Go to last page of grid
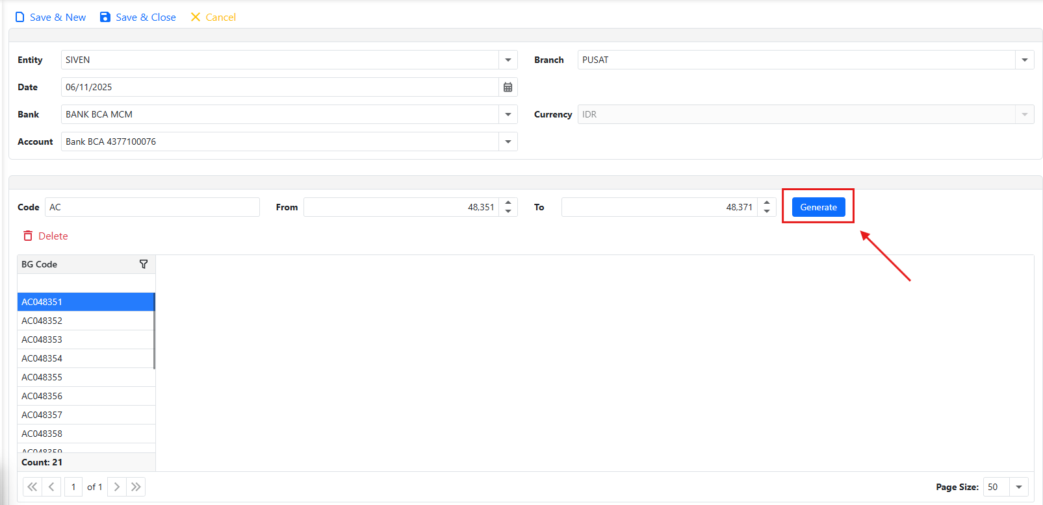The height and width of the screenshot is (505, 1043). point(136,487)
